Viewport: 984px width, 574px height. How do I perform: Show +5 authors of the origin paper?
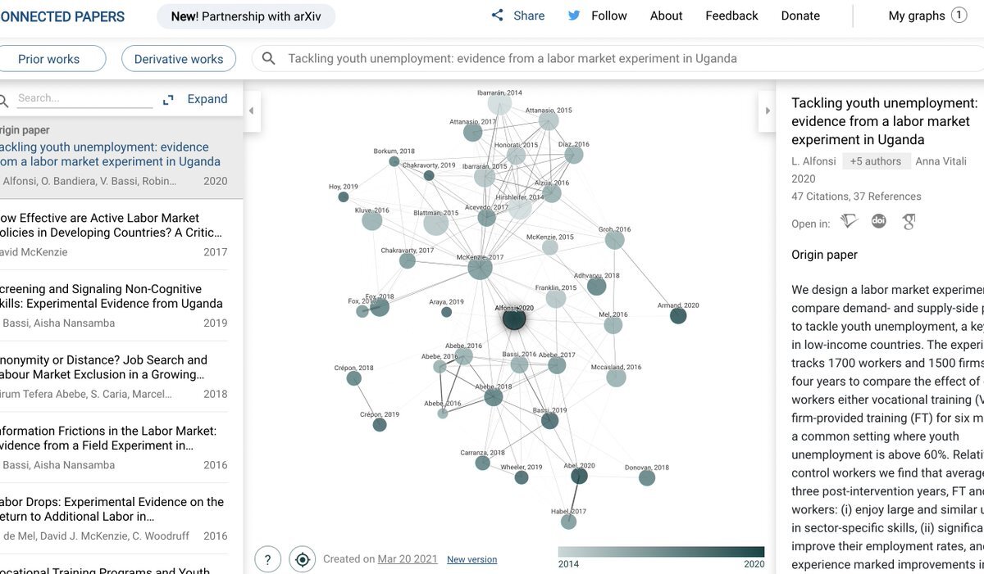pyautogui.click(x=876, y=160)
